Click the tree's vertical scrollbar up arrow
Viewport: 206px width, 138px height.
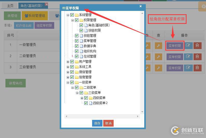pyautogui.click(x=142, y=13)
